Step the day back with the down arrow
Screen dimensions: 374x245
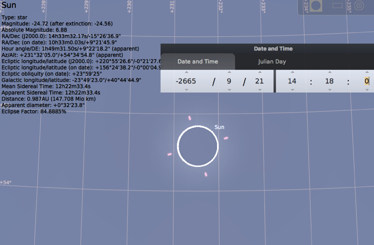259,90
